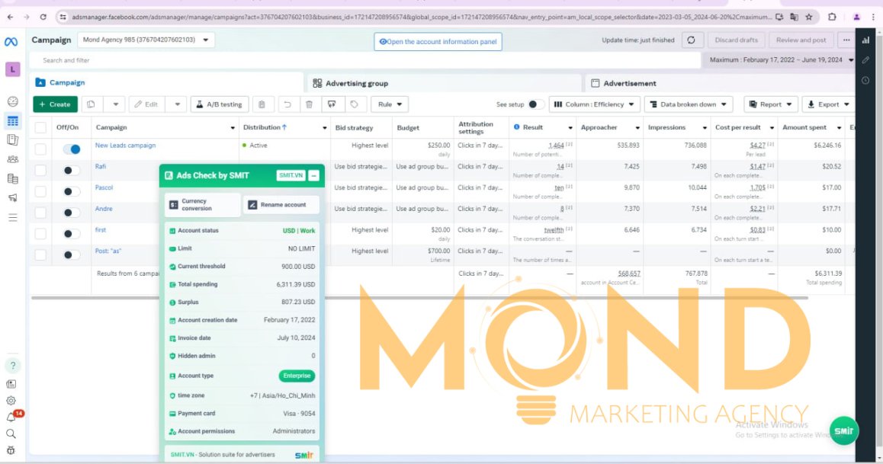Check the New Leads campaign row checkbox
Screen dimensions: 883x464
tap(40, 149)
